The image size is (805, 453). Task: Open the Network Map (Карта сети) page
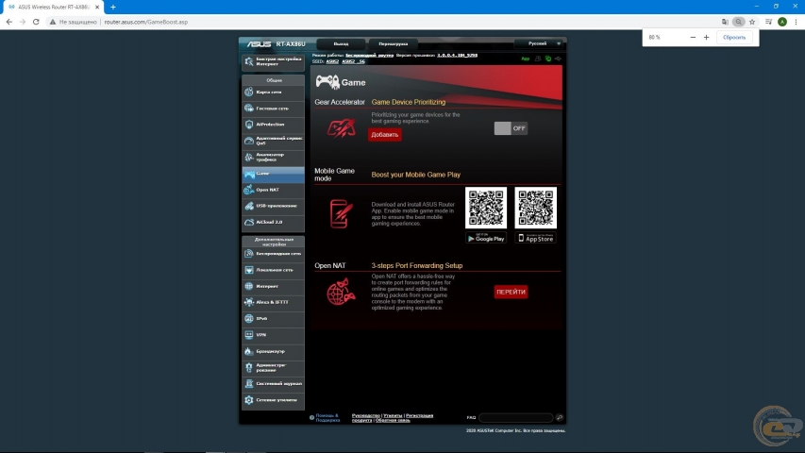click(273, 92)
